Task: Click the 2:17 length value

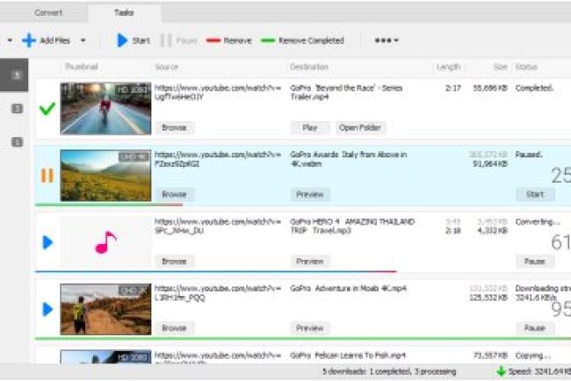Action: (453, 88)
